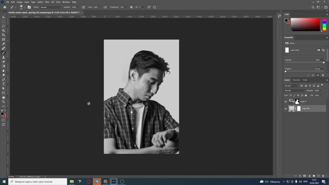The image size is (329, 185).
Task: Hide the Color Fill 1 layer
Action: coord(286,108)
